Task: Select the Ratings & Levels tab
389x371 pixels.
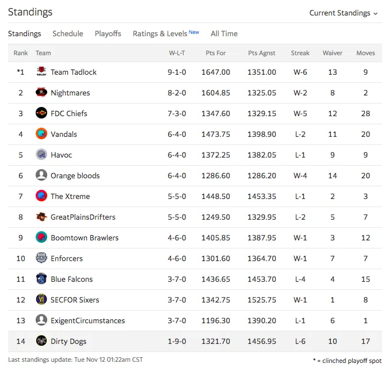Action: tap(166, 33)
